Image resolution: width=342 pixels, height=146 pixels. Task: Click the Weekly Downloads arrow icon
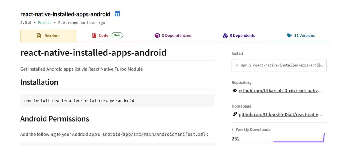coord(233,129)
